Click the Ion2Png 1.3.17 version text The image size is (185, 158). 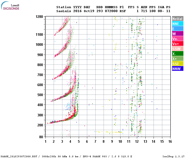pyautogui.click(x=173, y=156)
